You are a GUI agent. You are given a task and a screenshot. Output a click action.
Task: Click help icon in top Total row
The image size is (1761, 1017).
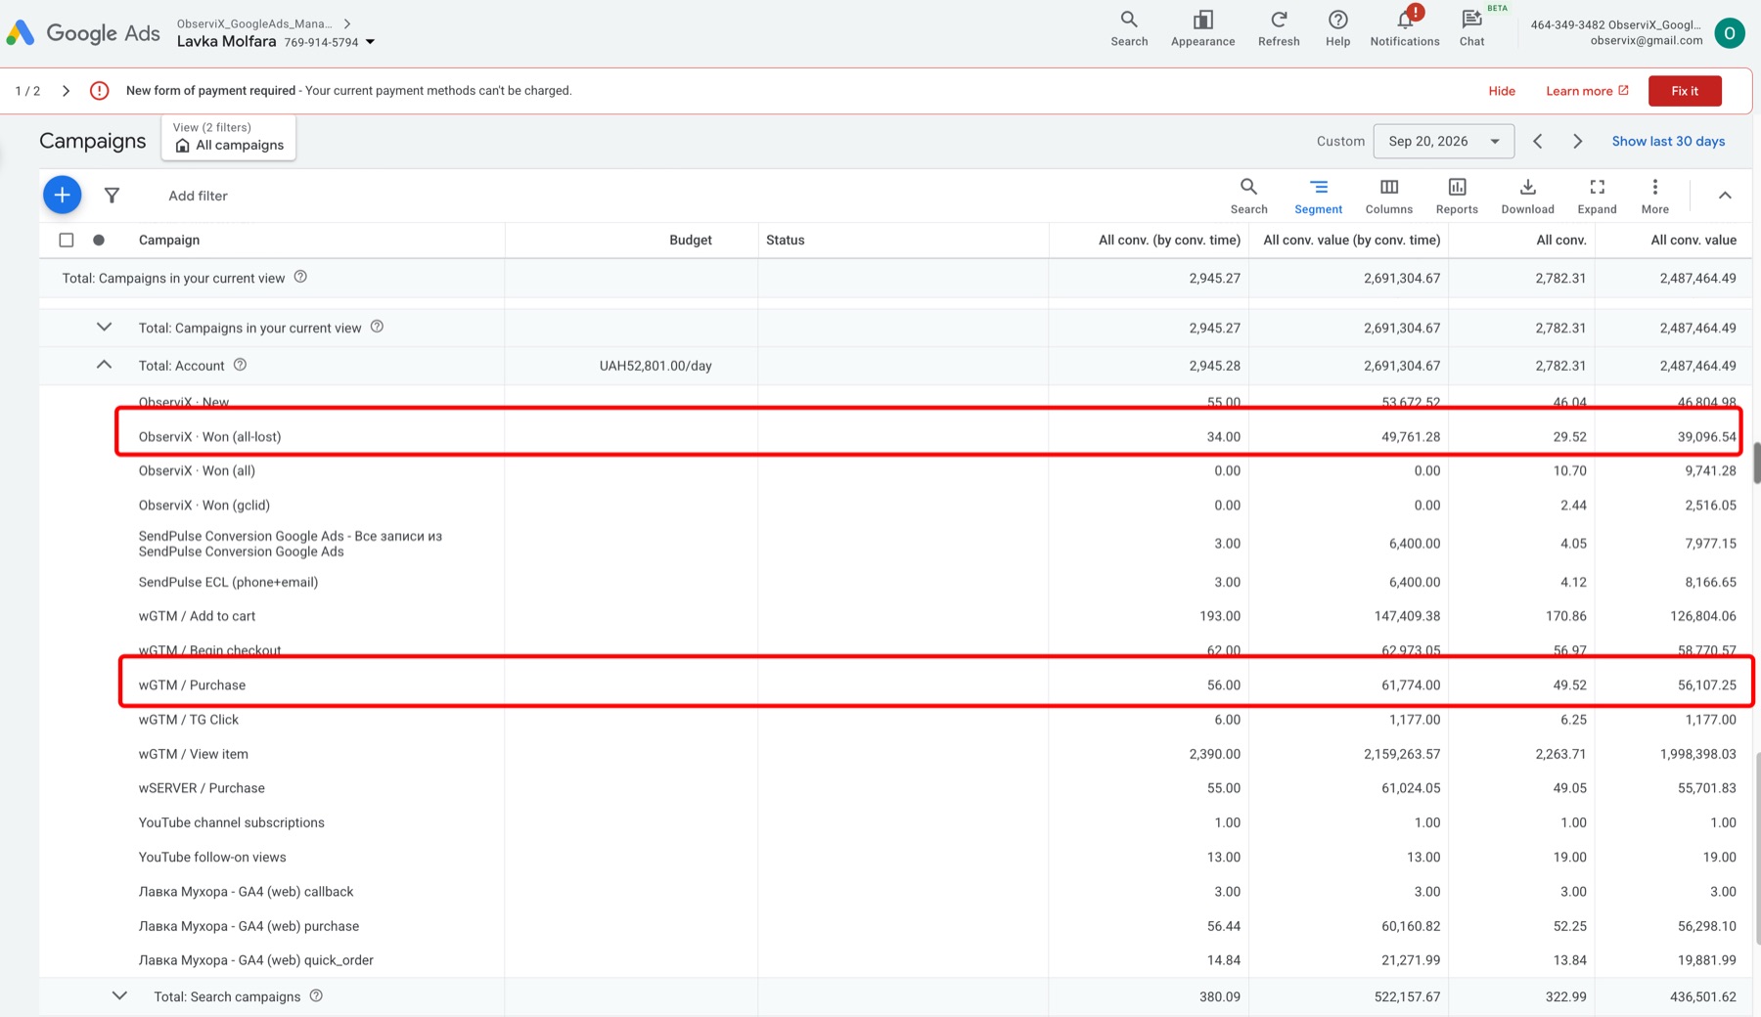[300, 277]
